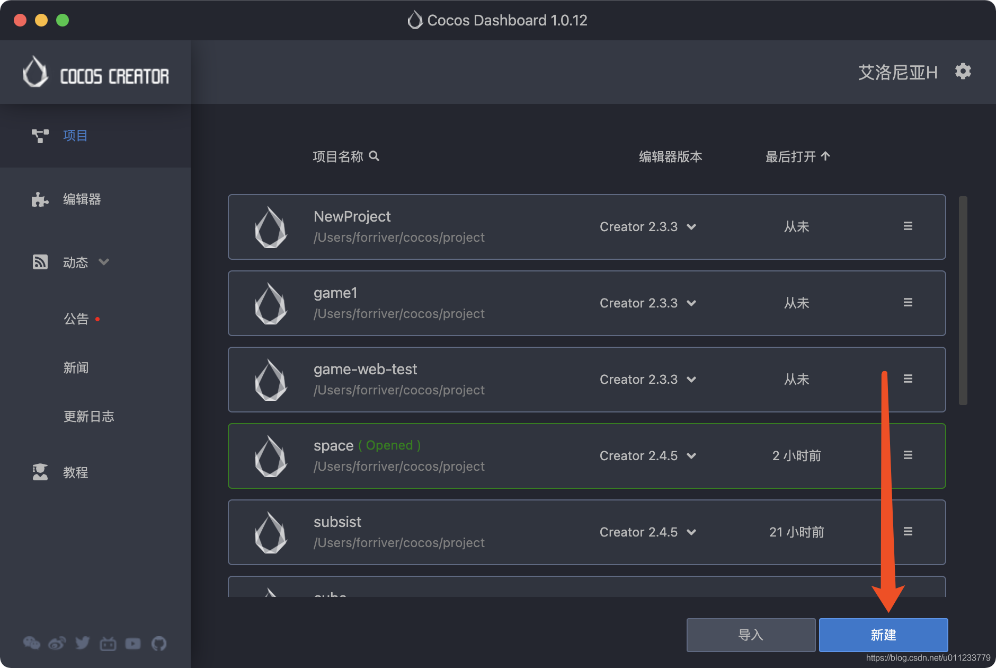Click the space project logo icon
The width and height of the screenshot is (996, 668).
tap(271, 456)
